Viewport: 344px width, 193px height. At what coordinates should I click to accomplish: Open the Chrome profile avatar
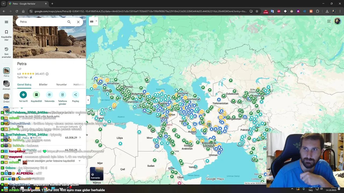coord(334,11)
